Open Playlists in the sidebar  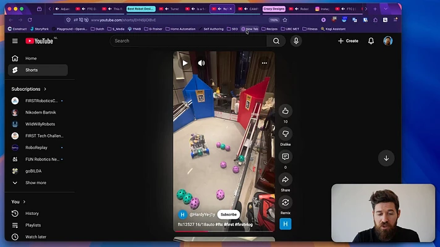(38, 225)
